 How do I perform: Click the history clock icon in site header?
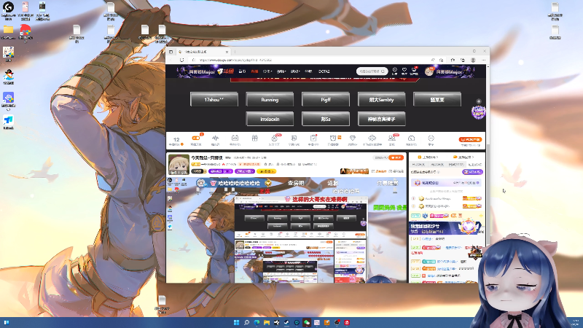(394, 71)
